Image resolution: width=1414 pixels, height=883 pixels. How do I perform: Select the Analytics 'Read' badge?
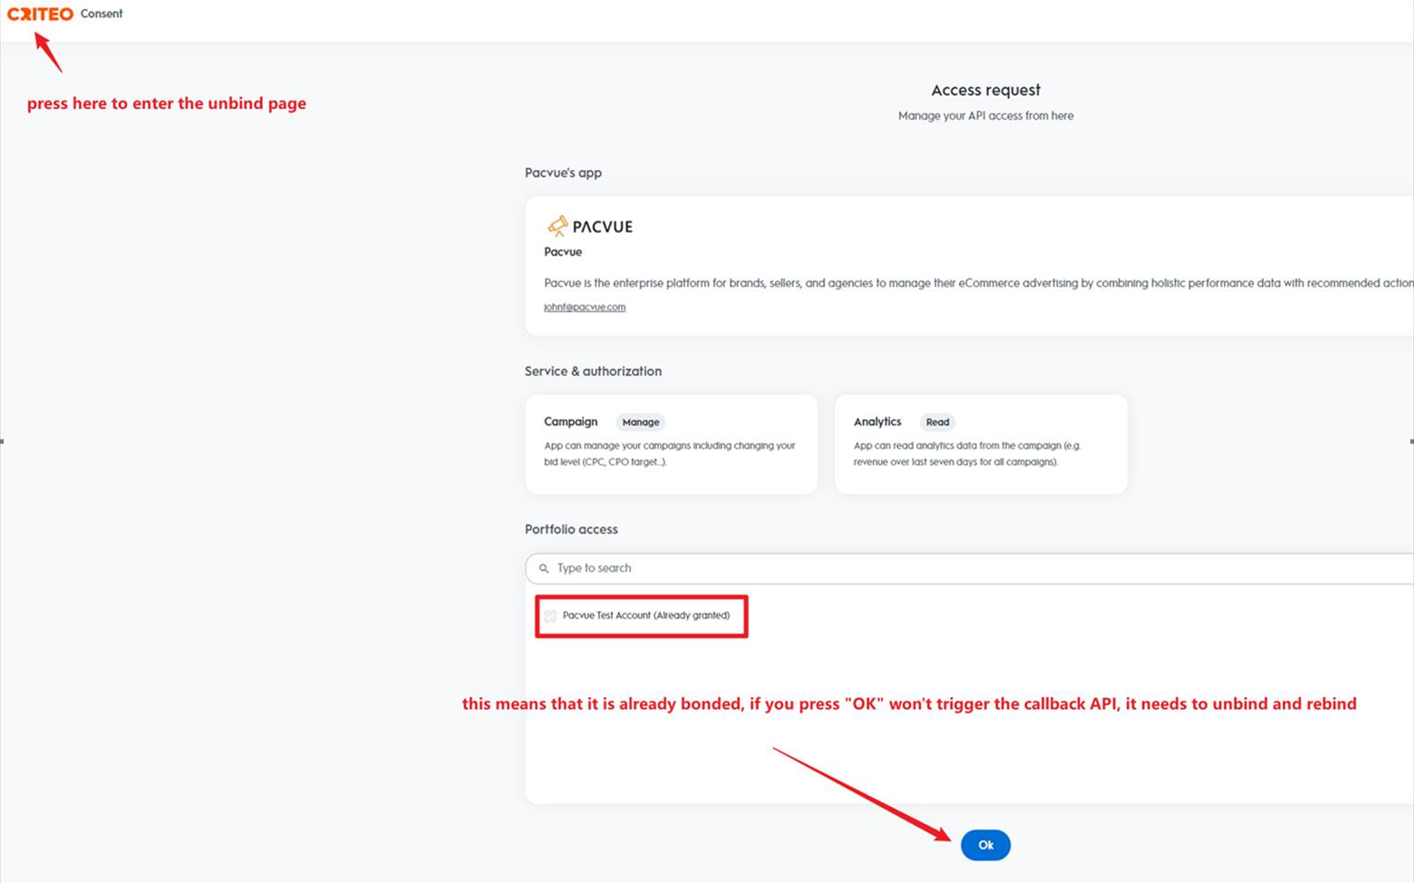[x=937, y=422]
